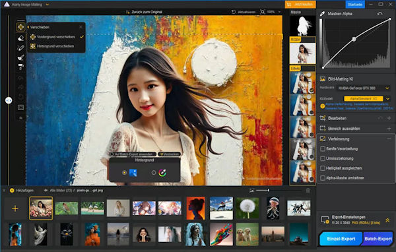Select the dandelion image thumbnail
This screenshot has height=252, width=396.
[247, 208]
